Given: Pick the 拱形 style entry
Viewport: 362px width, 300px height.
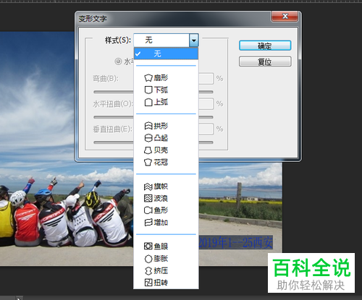Looking at the screenshot, I should [166, 126].
